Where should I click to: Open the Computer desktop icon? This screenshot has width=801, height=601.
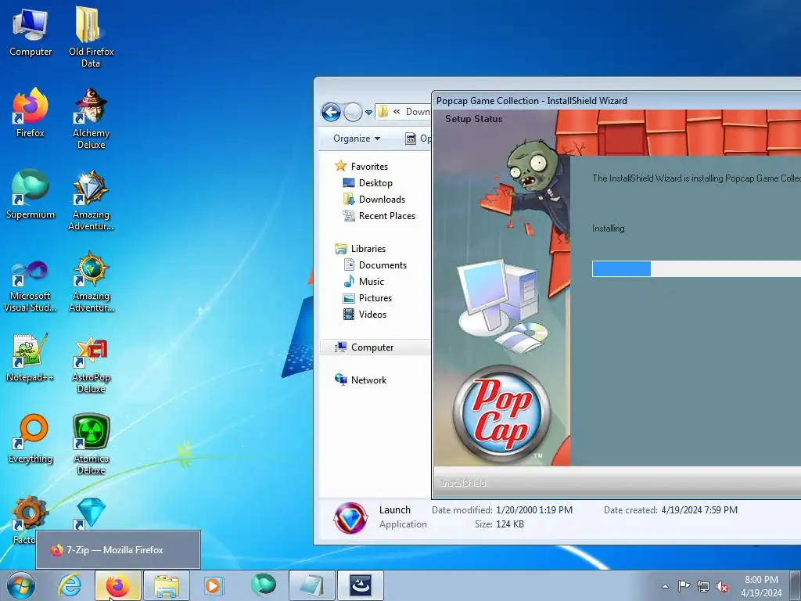31,33
